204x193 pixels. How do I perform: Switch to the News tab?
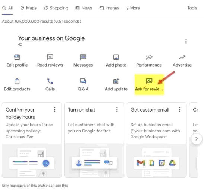(x=84, y=8)
